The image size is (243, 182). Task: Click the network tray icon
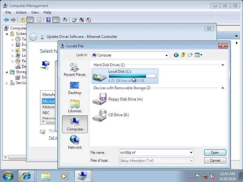point(205,176)
